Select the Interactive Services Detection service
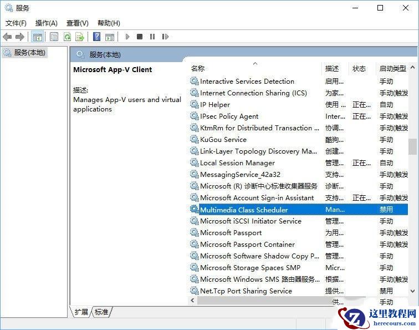 [x=299, y=82]
